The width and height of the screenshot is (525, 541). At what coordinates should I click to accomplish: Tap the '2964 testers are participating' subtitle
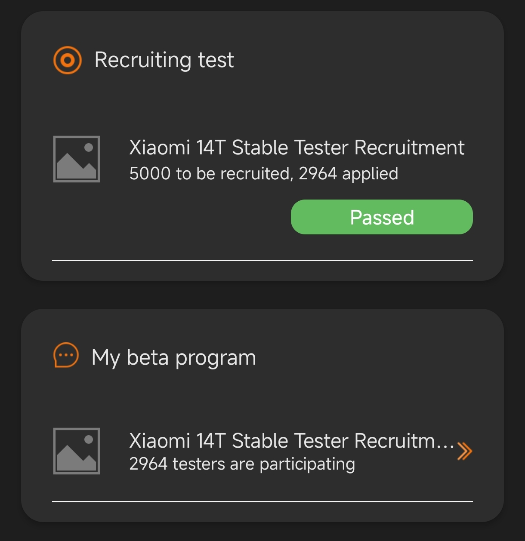242,464
